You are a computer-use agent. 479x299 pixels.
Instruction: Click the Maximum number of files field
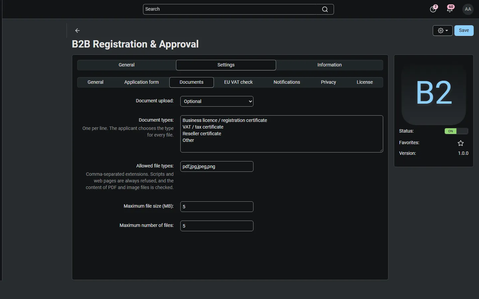tap(217, 226)
